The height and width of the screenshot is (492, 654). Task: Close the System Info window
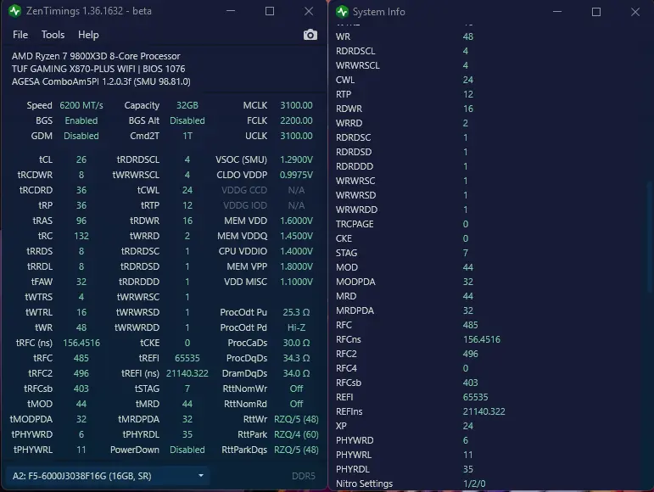tap(635, 12)
